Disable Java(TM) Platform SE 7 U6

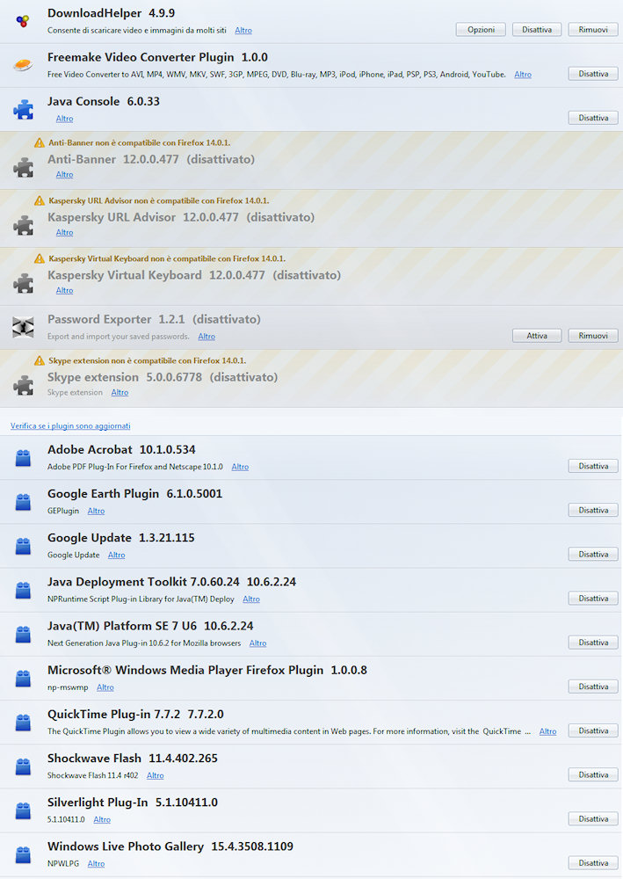pos(593,643)
